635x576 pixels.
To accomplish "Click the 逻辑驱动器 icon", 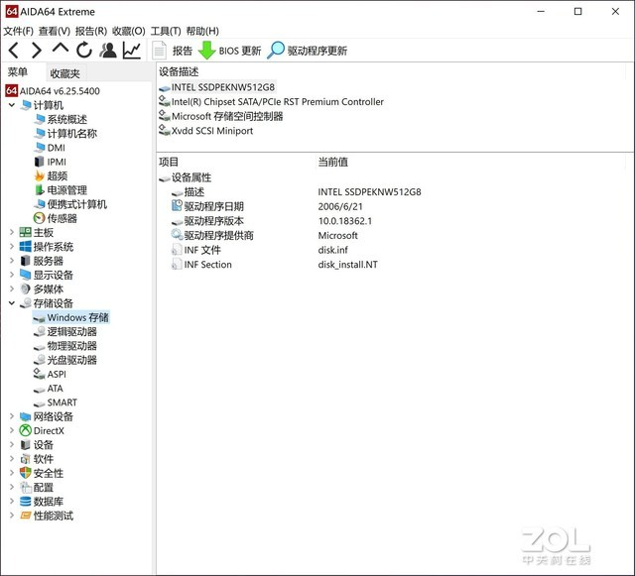I will pyautogui.click(x=40, y=331).
